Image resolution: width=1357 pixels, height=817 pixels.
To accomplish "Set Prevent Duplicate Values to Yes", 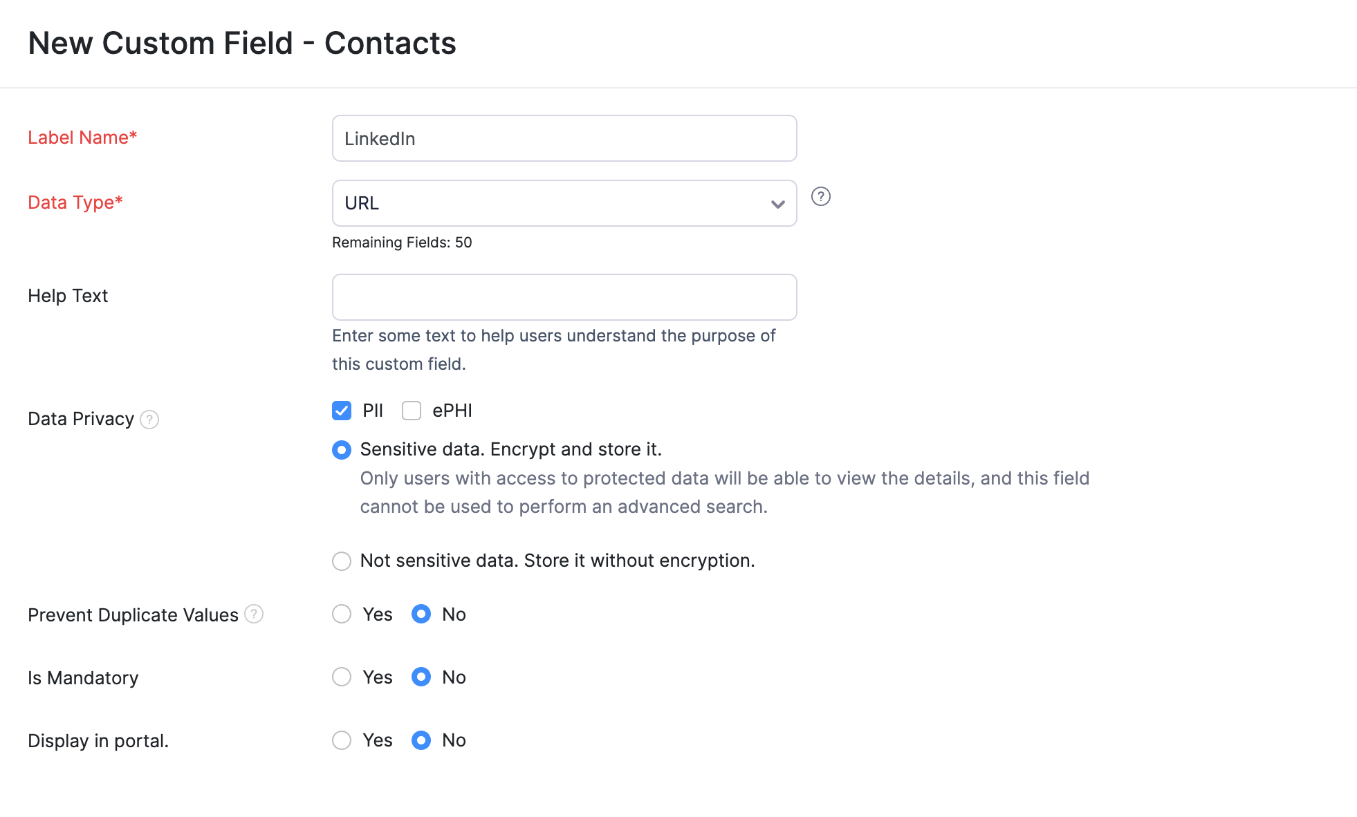I will coord(341,614).
